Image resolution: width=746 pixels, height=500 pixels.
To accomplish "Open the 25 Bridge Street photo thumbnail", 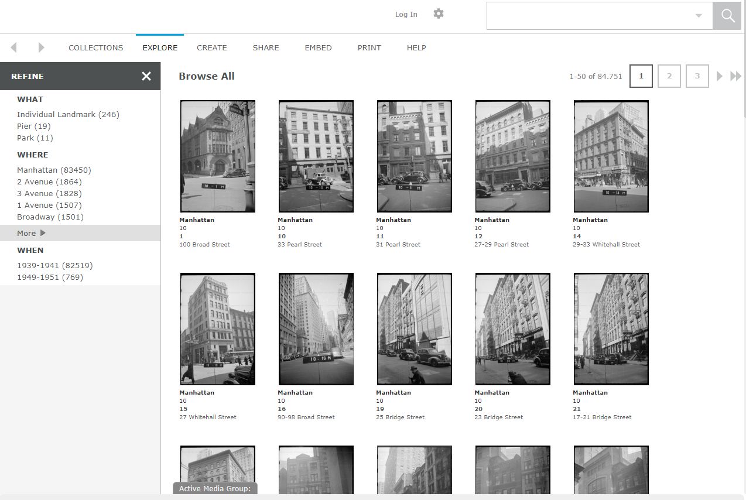I will click(x=415, y=329).
